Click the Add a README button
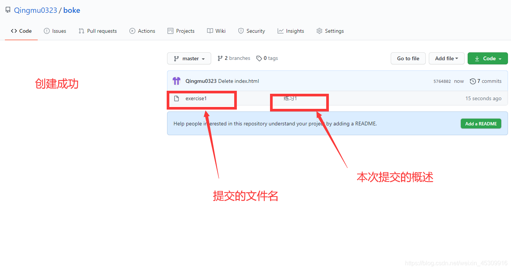 [x=481, y=124]
